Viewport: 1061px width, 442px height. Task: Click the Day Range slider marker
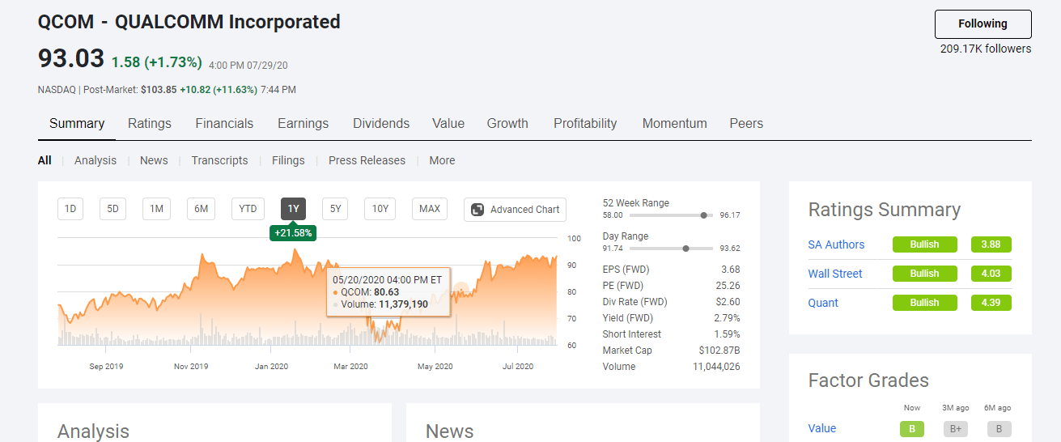tap(686, 249)
